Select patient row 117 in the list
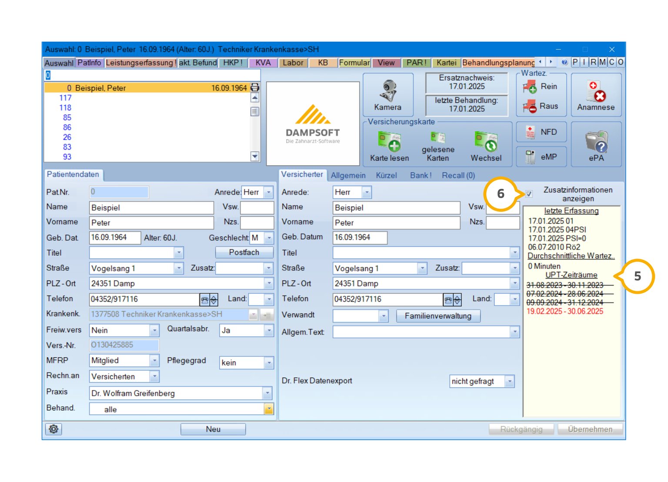The height and width of the screenshot is (482, 668). tap(147, 98)
